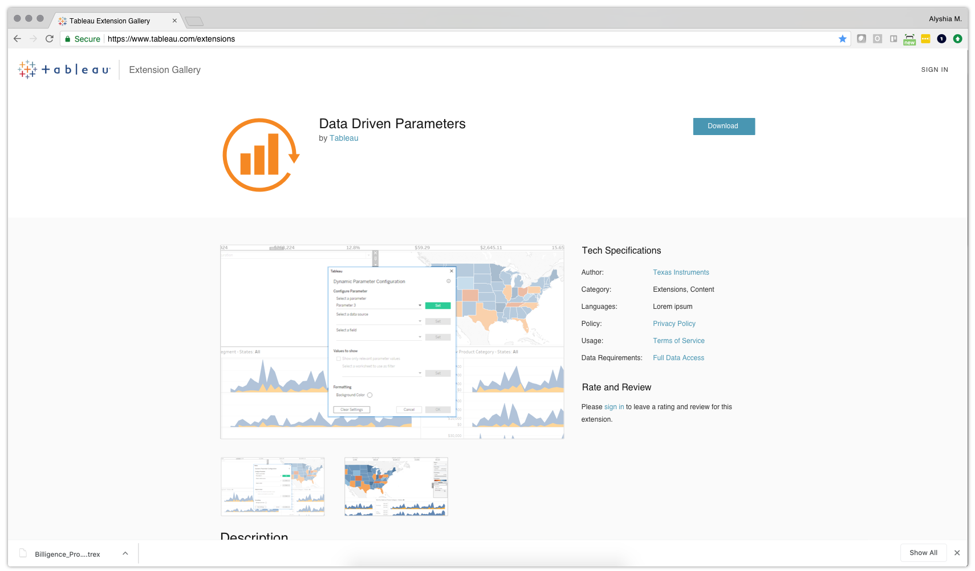Click the green 'new' badge extension icon
This screenshot has height=571, width=975.
[909, 39]
